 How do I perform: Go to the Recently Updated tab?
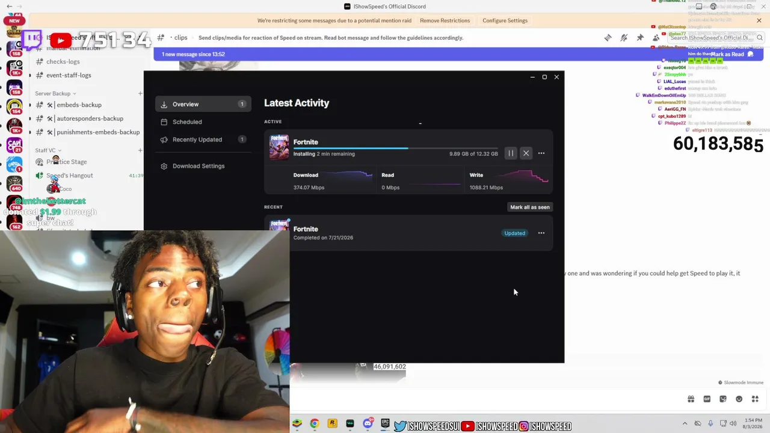tap(203, 140)
